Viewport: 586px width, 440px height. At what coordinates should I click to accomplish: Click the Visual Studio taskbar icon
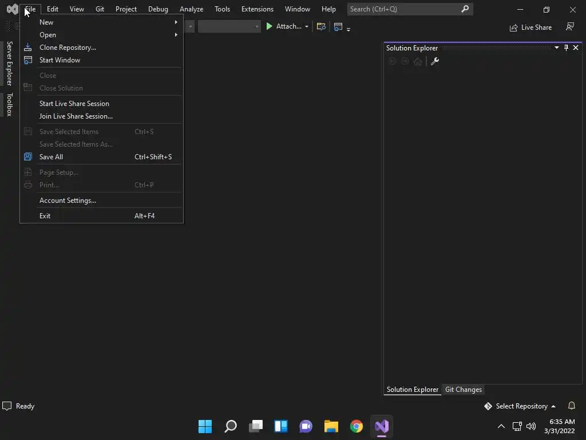382,426
